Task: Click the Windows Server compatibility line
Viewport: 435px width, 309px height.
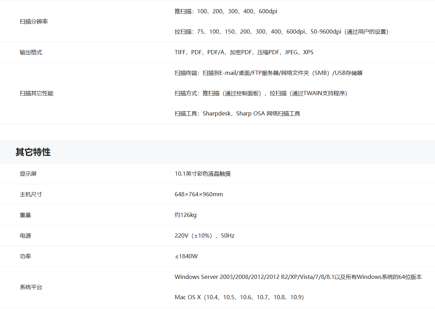Action: [x=298, y=277]
